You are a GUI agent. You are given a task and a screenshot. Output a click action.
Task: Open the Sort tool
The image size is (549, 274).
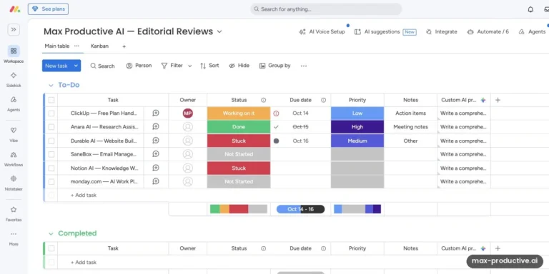(209, 66)
